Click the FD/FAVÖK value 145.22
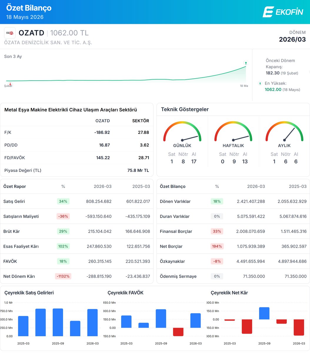The image size is (310, 353). click(x=103, y=158)
